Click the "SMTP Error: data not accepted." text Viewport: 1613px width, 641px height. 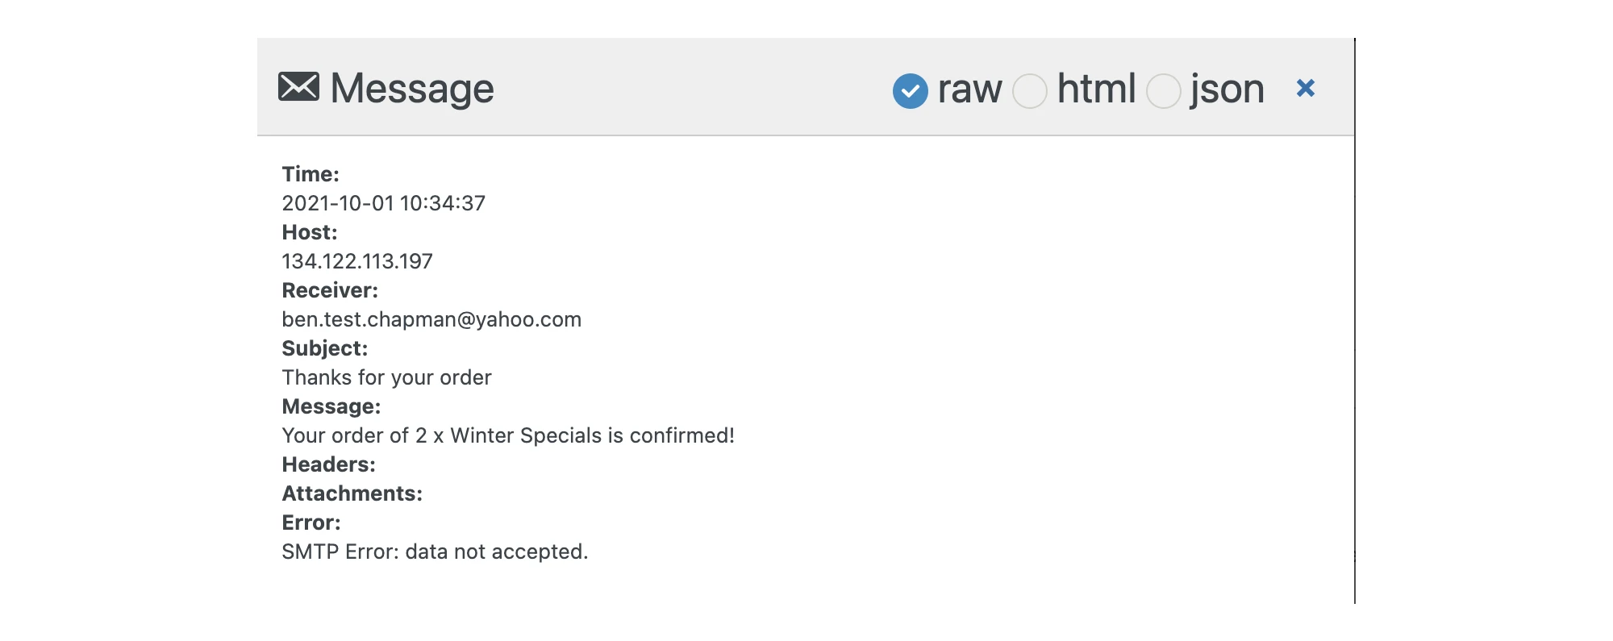click(x=435, y=552)
